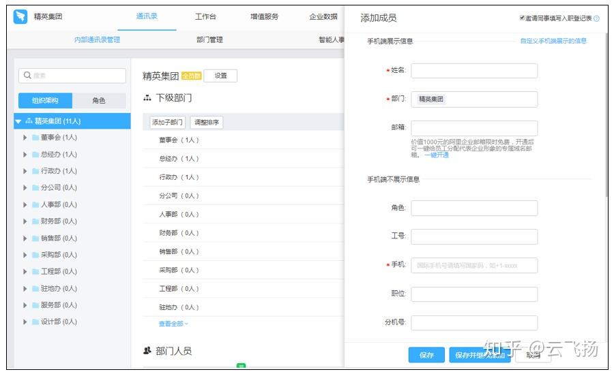The width and height of the screenshot is (614, 374).
Task: Select the 部门管理 sub-tab
Action: (x=209, y=40)
